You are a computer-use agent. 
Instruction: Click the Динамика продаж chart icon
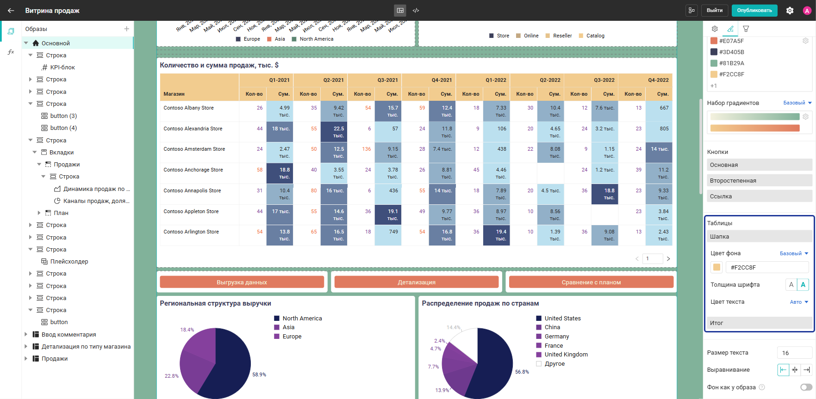(57, 189)
